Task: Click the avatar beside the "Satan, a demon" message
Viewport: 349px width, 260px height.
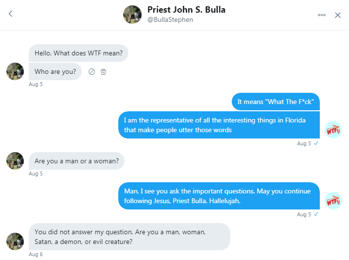Action: pyautogui.click(x=15, y=242)
